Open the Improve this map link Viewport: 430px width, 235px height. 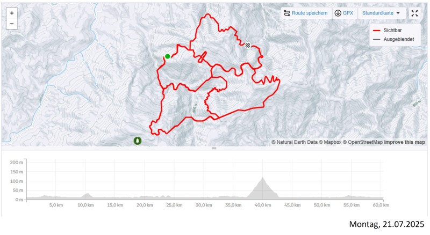pos(404,142)
